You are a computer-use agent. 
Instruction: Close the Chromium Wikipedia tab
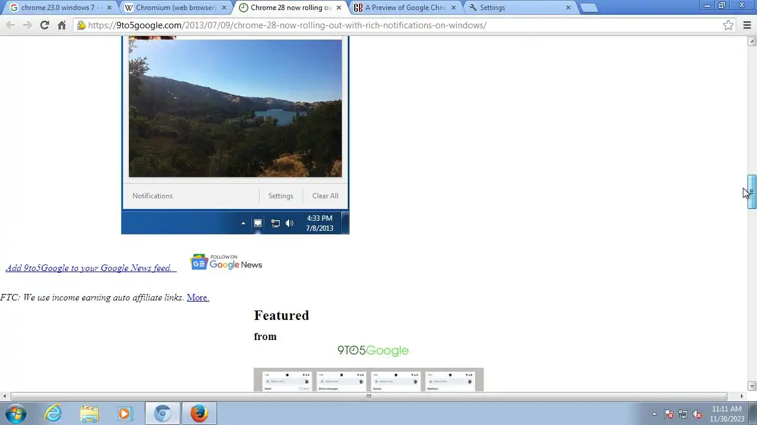(224, 8)
